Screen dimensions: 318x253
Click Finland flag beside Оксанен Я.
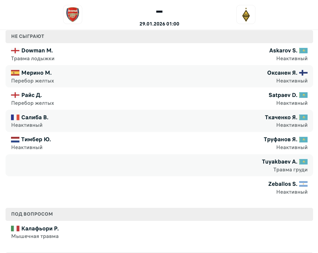point(303,73)
